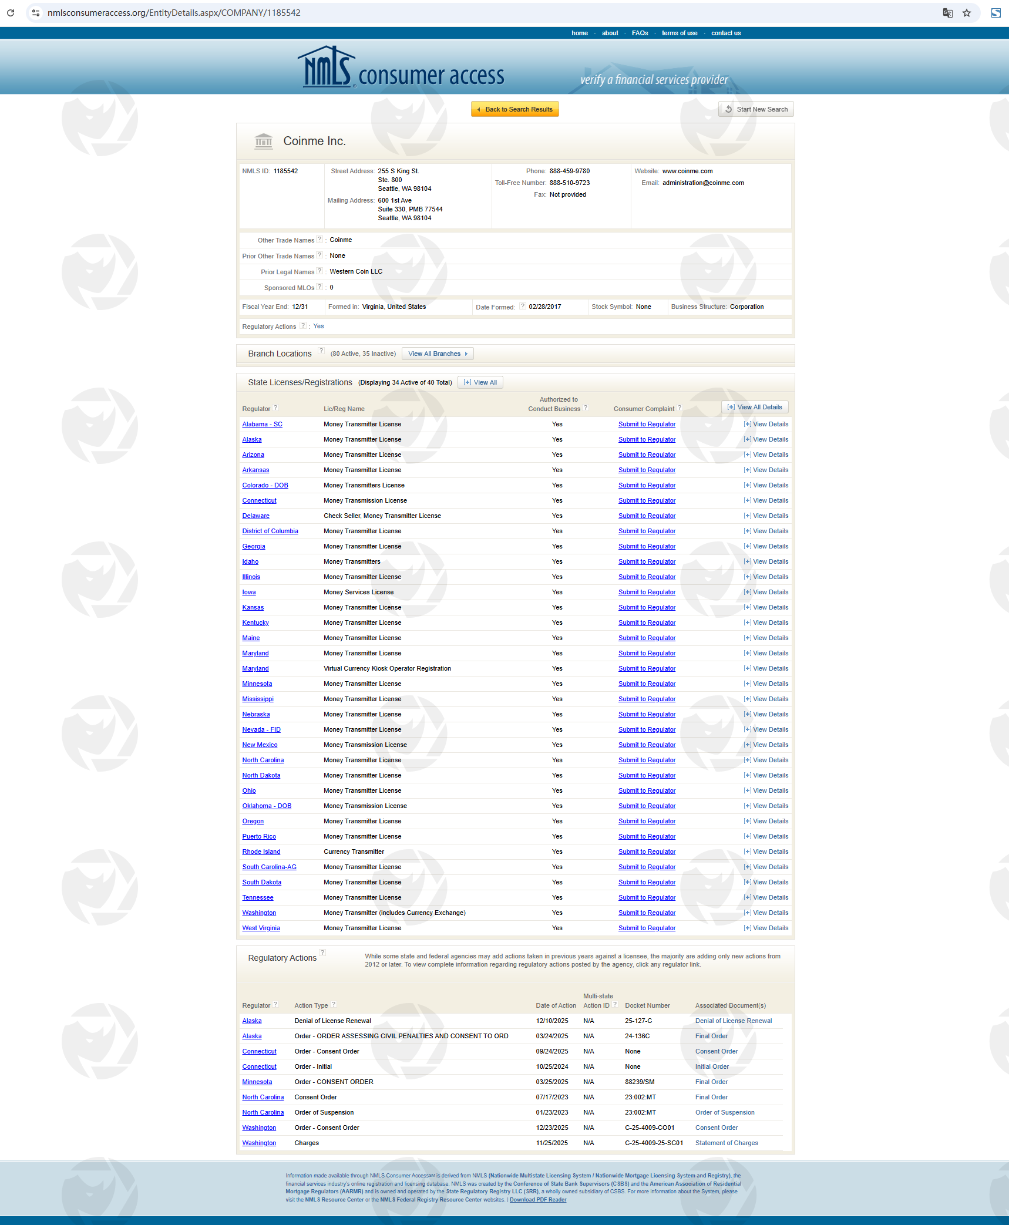The height and width of the screenshot is (1225, 1009).
Task: Expand View Details for Washington license row
Action: tap(766, 913)
